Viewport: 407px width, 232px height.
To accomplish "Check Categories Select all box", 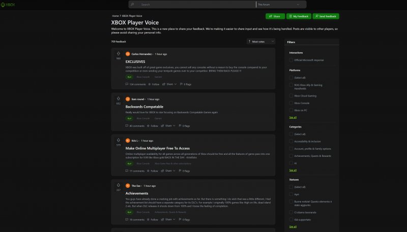I will tap(291, 134).
